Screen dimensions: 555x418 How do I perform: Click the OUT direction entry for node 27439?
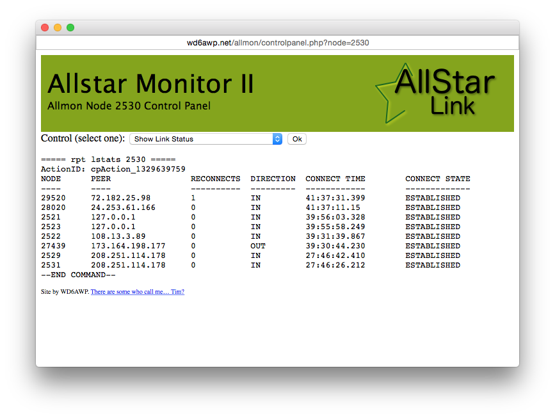258,246
